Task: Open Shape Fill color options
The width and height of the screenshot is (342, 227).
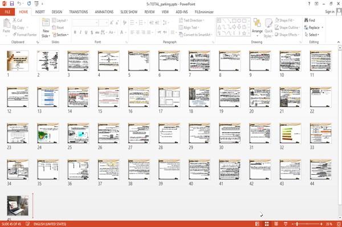Action: [284, 20]
